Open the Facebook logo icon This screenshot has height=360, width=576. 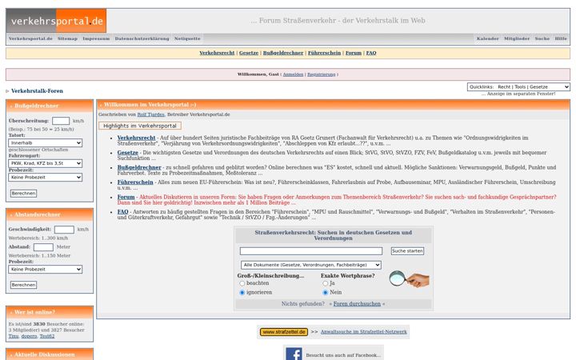point(294,354)
